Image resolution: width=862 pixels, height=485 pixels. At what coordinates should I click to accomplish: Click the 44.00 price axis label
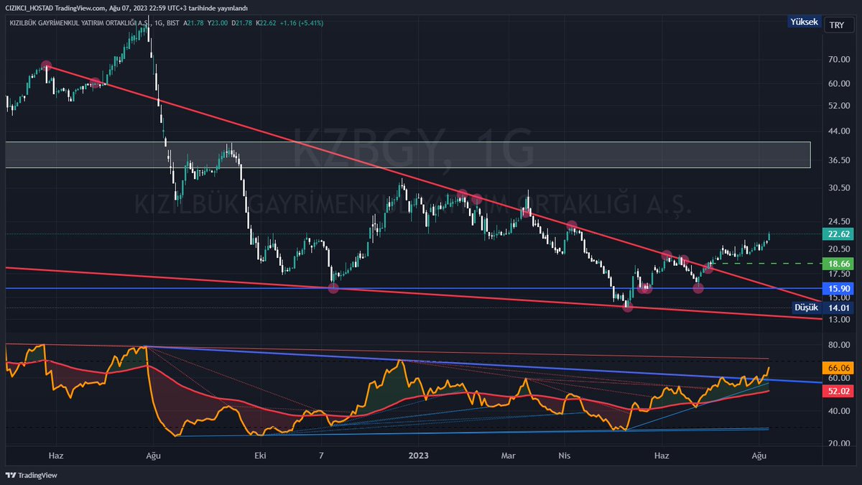[x=839, y=131]
